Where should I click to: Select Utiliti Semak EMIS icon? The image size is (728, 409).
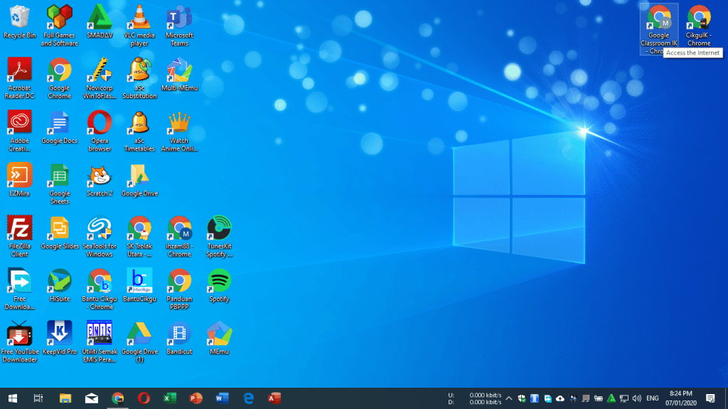100,343
